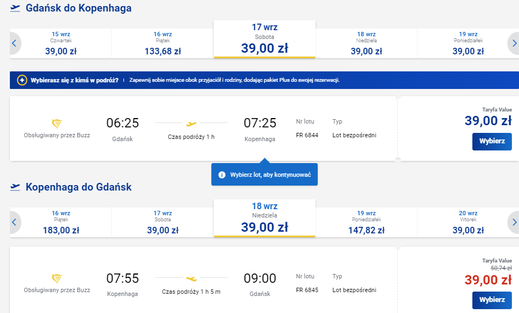Click the 'Gdańsk do Kopenhaga' heading
This screenshot has width=519, height=313.
point(78,8)
